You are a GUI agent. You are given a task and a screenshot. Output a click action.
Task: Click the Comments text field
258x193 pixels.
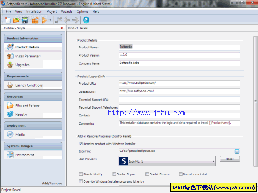coord(179,123)
